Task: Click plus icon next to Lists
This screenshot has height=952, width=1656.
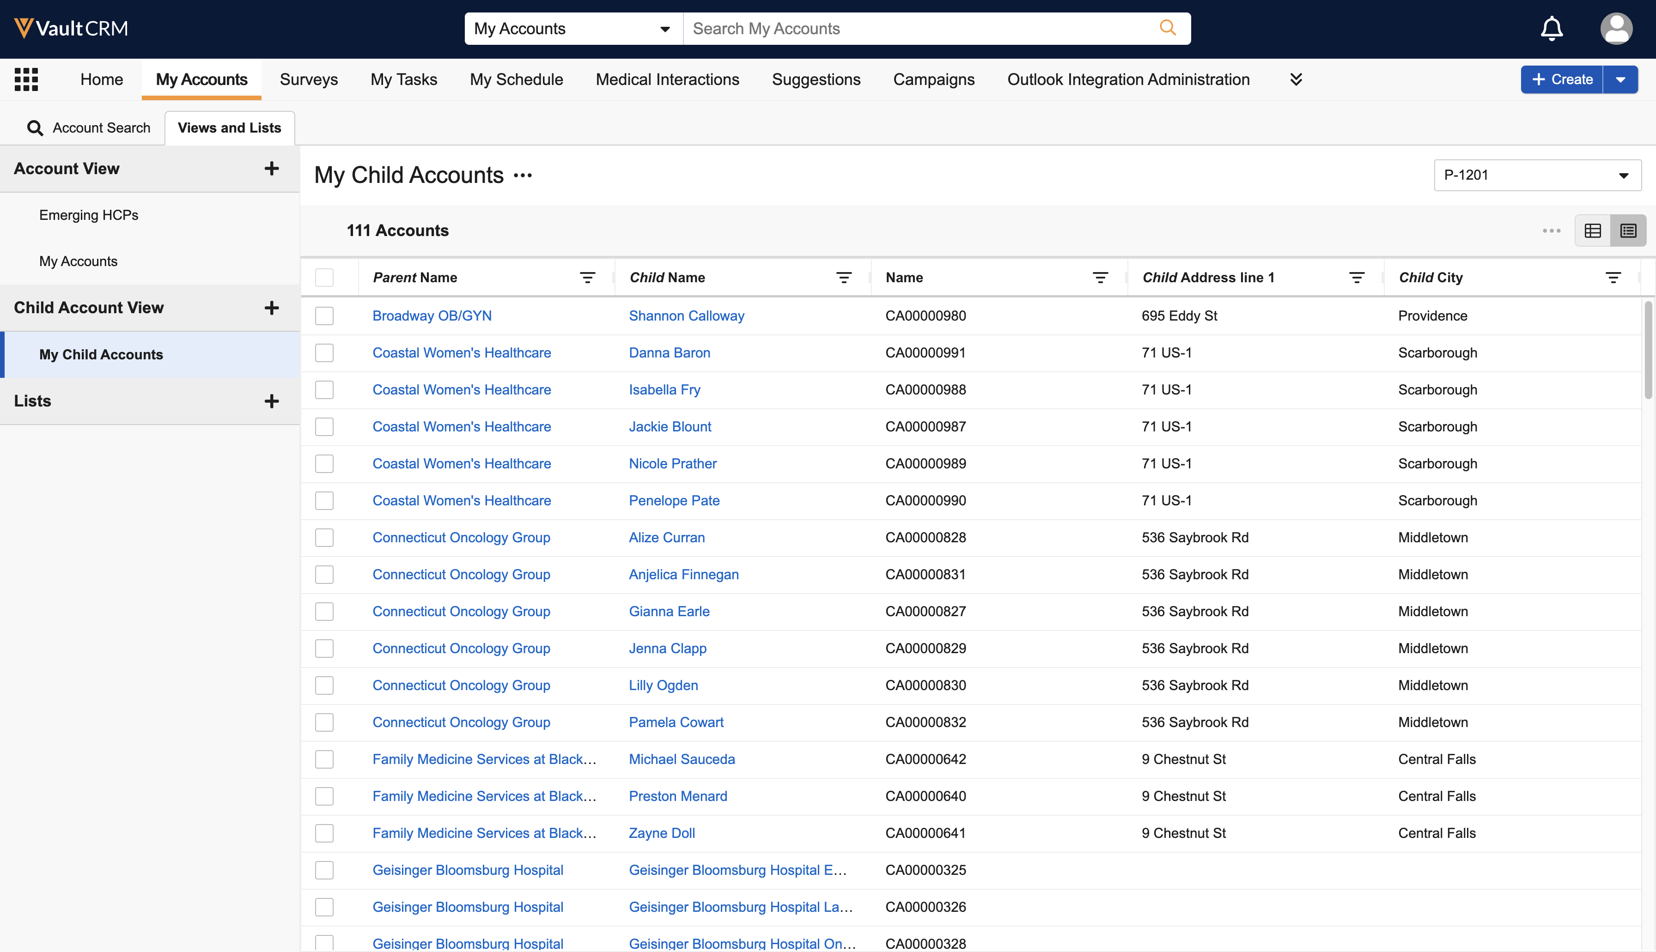Action: click(x=271, y=401)
